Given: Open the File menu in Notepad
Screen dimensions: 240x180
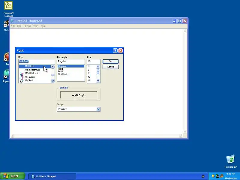Looking at the screenshot, I should point(13,26).
